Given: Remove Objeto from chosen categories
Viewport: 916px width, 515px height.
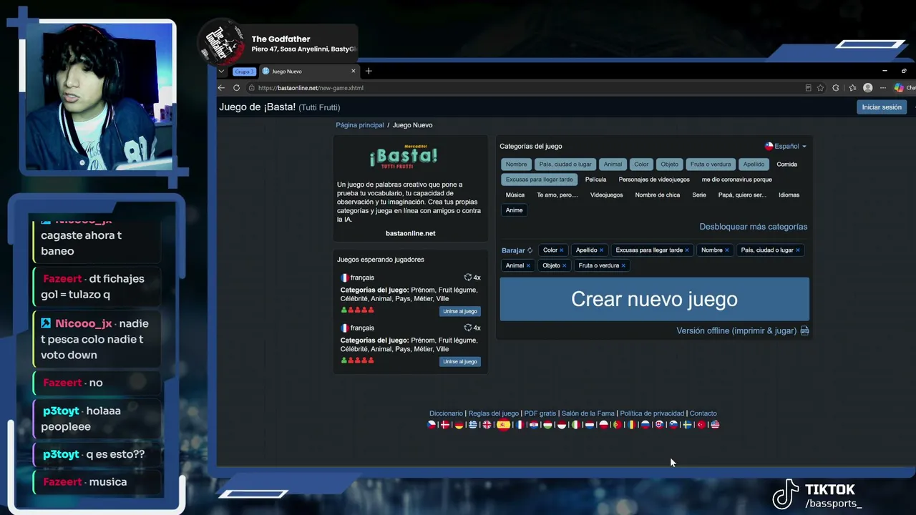Looking at the screenshot, I should [x=564, y=265].
